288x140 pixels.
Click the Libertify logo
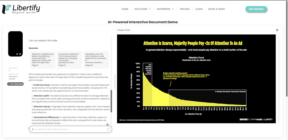click(x=21, y=9)
